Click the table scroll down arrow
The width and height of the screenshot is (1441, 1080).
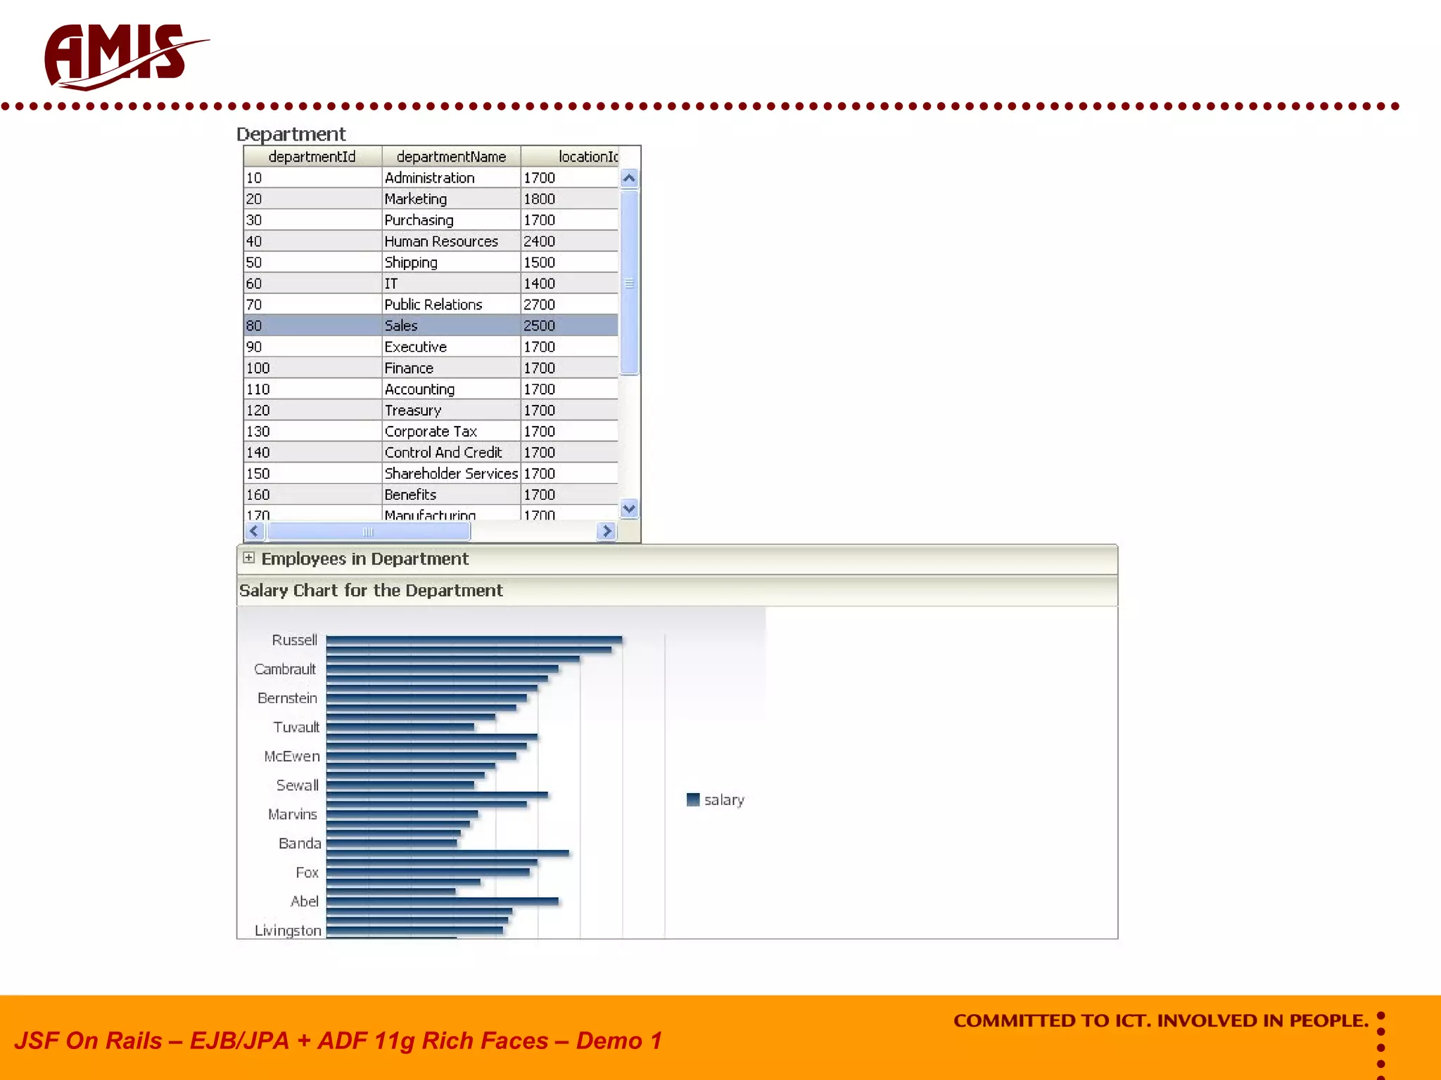coord(629,508)
